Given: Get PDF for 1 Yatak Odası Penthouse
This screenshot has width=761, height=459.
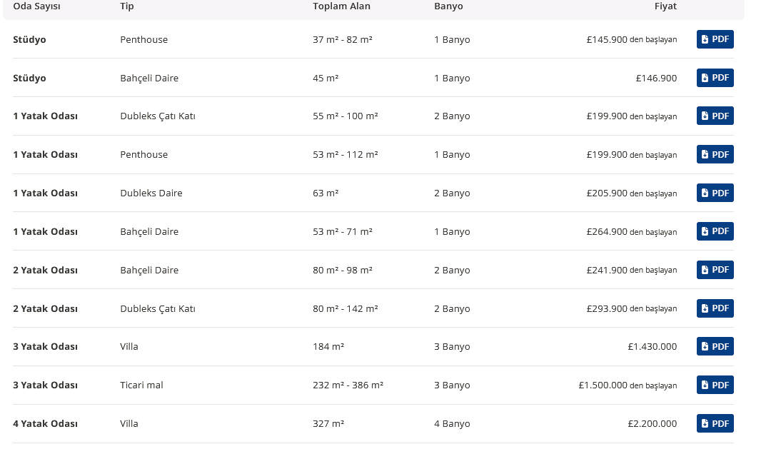Looking at the screenshot, I should click(x=715, y=154).
